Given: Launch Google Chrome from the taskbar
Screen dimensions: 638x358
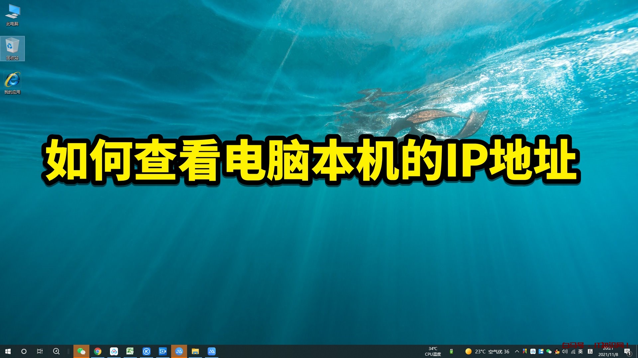Looking at the screenshot, I should click(98, 351).
